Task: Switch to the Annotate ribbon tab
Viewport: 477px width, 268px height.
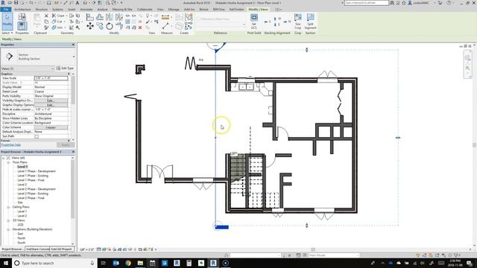Action: pyautogui.click(x=86, y=10)
